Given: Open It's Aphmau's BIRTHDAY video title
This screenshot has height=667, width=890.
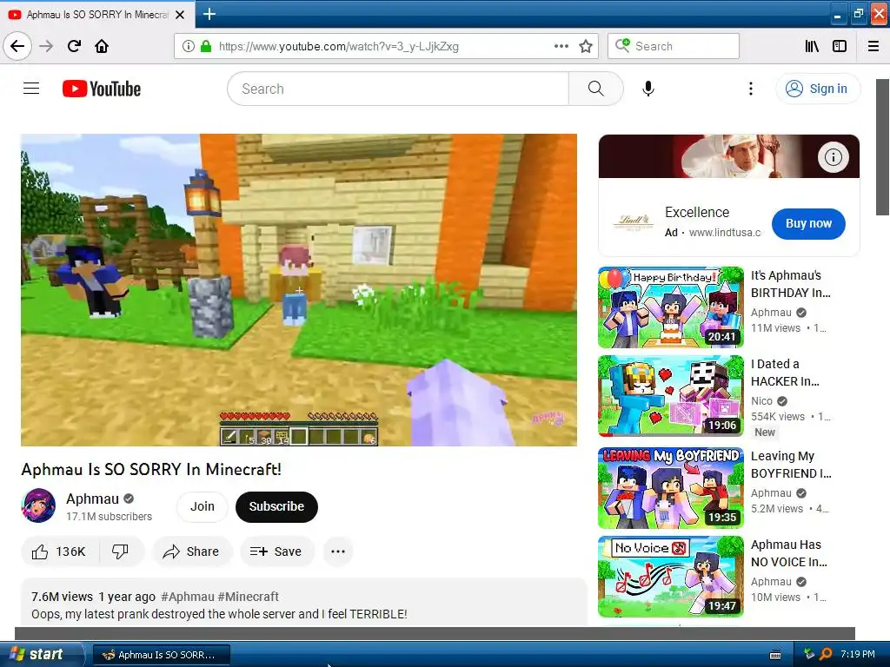Looking at the screenshot, I should click(791, 284).
